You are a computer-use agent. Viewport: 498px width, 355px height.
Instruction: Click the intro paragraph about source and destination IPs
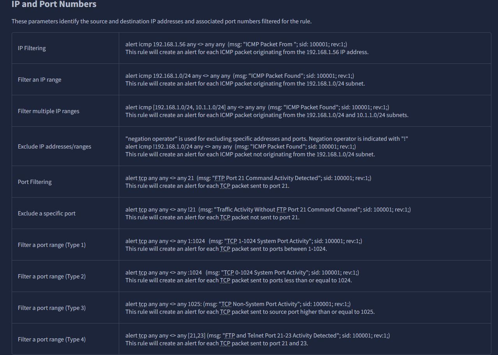(161, 21)
